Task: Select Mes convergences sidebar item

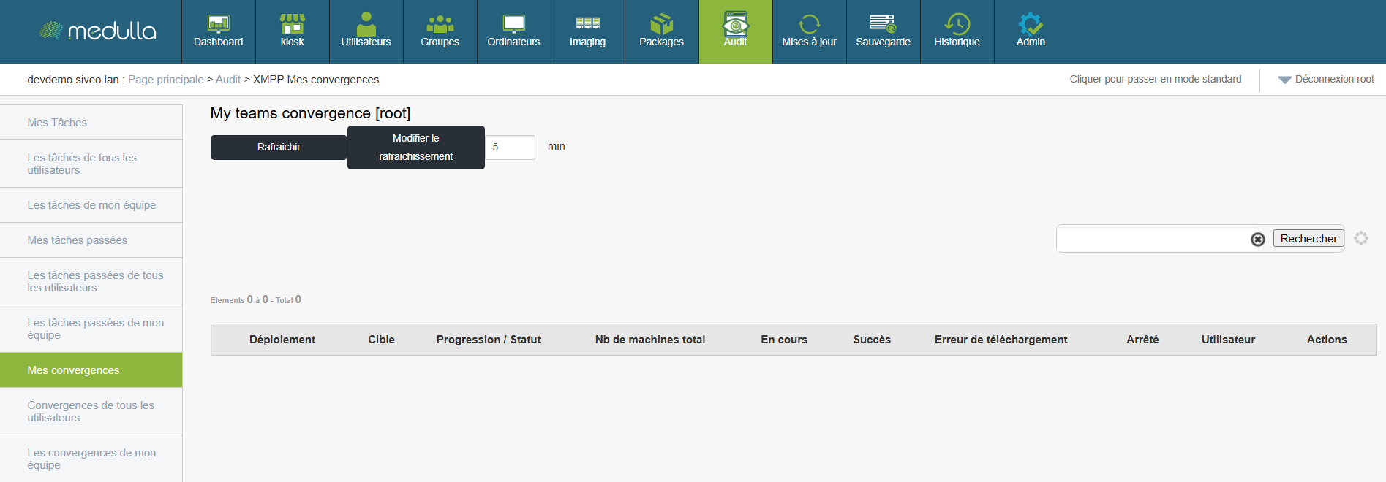Action: tap(91, 370)
